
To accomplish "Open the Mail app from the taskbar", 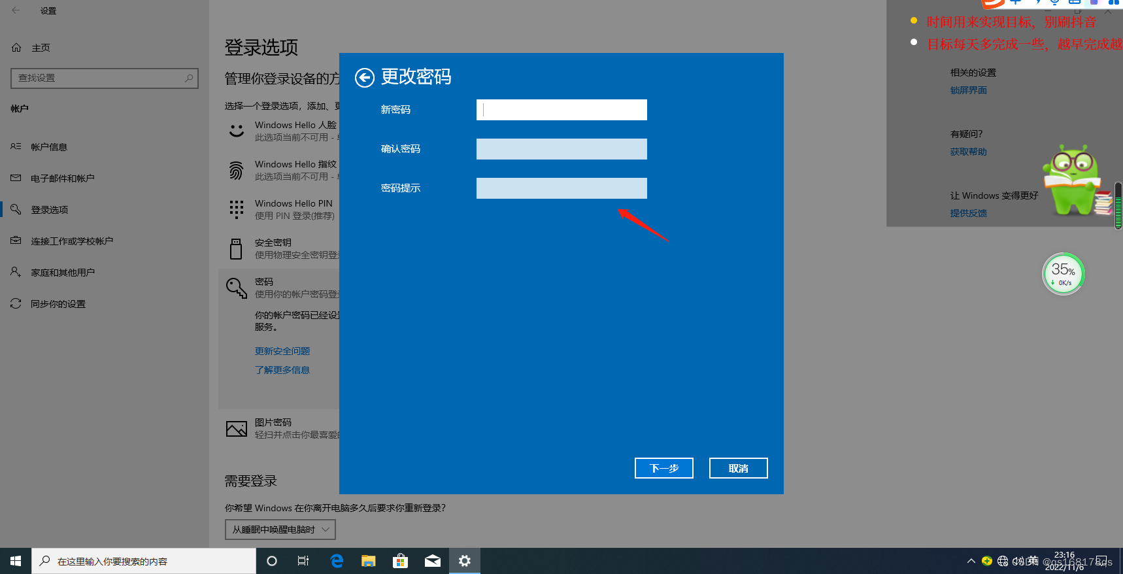I will pos(432,561).
